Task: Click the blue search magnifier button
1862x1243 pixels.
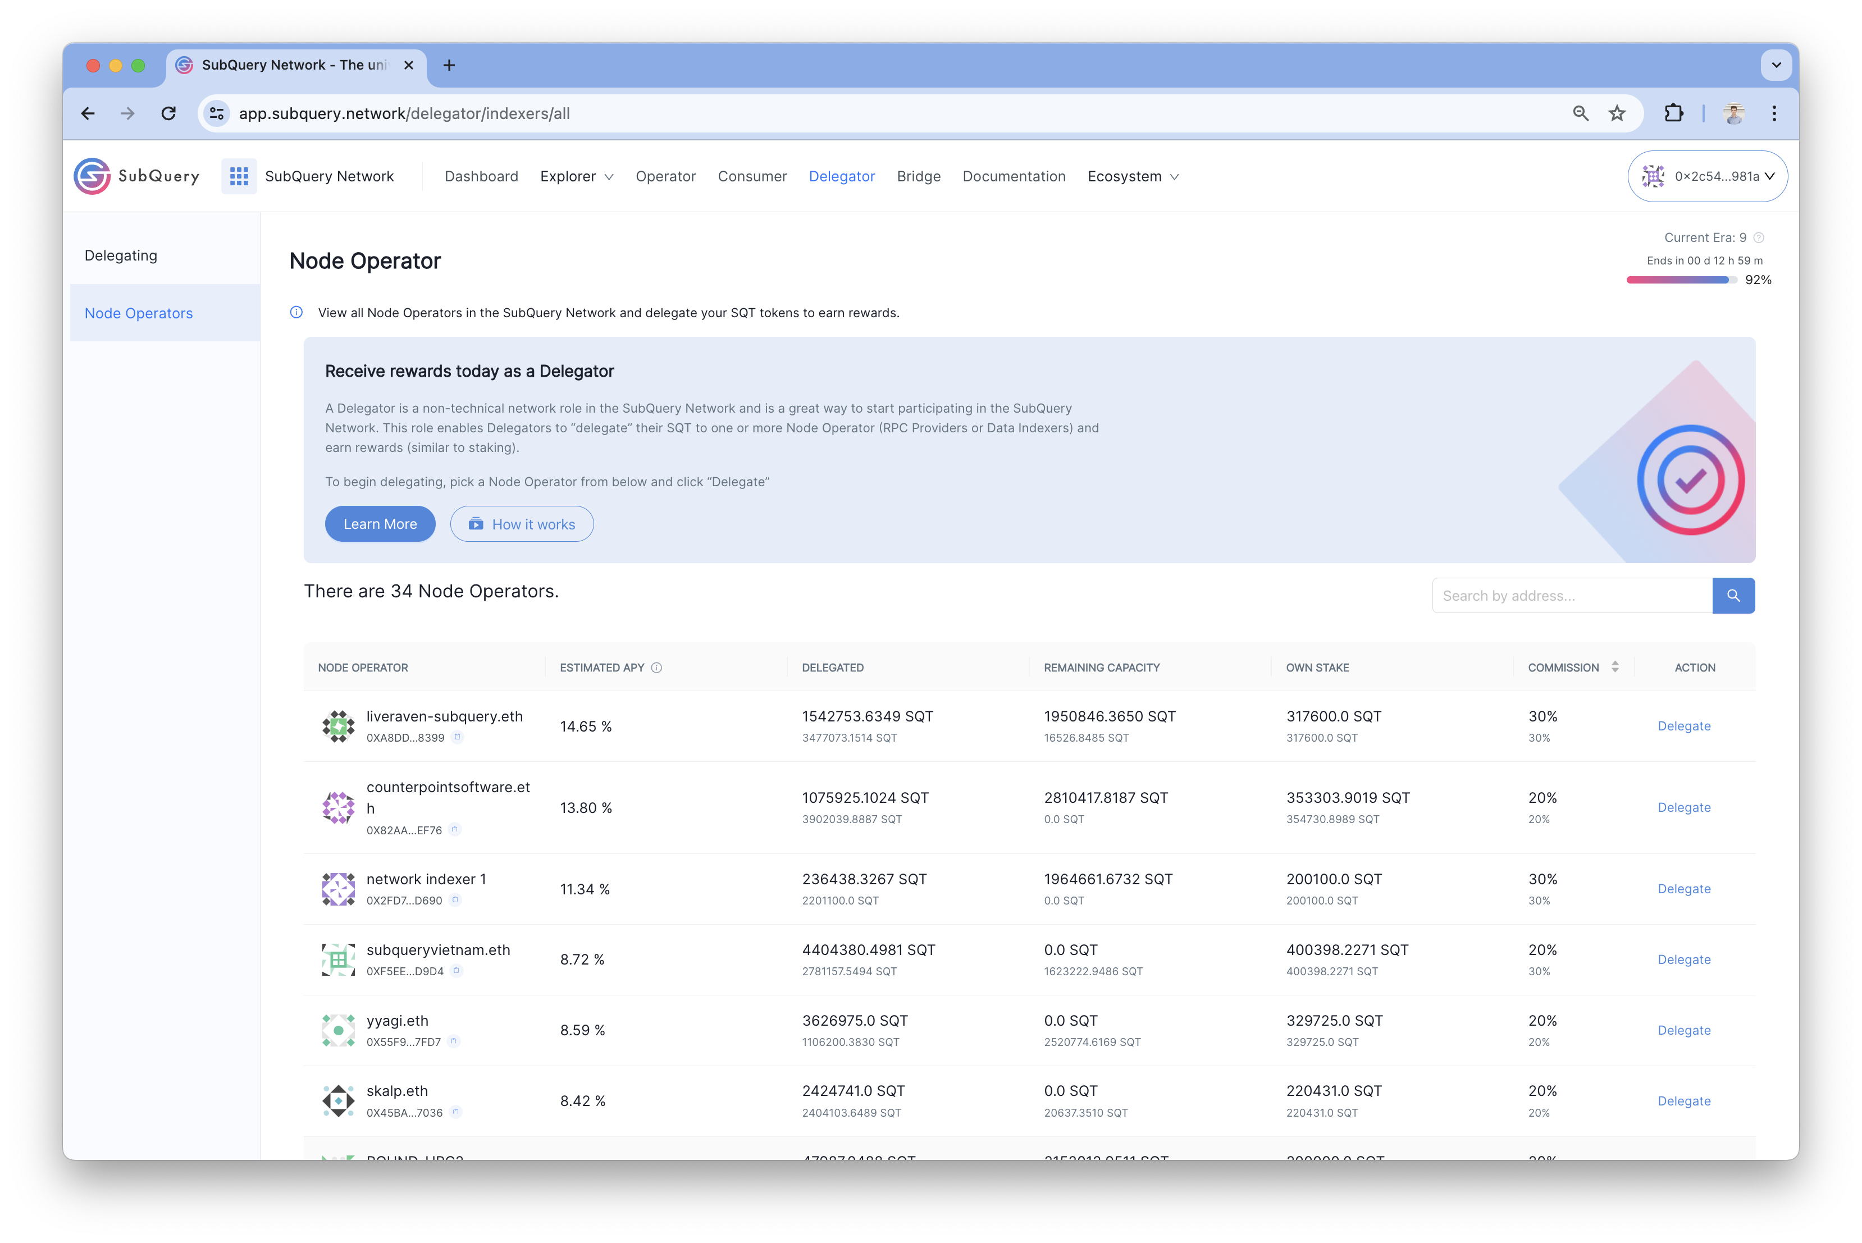Action: click(x=1733, y=595)
